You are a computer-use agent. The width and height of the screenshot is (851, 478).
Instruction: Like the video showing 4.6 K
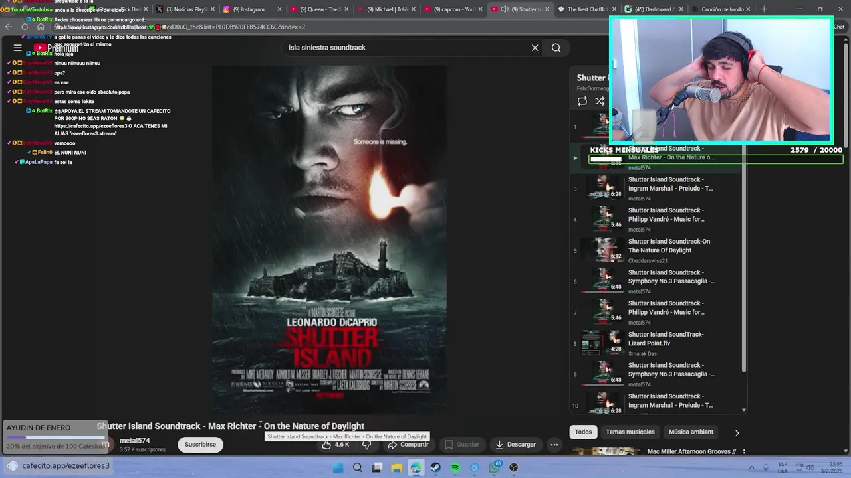336,445
